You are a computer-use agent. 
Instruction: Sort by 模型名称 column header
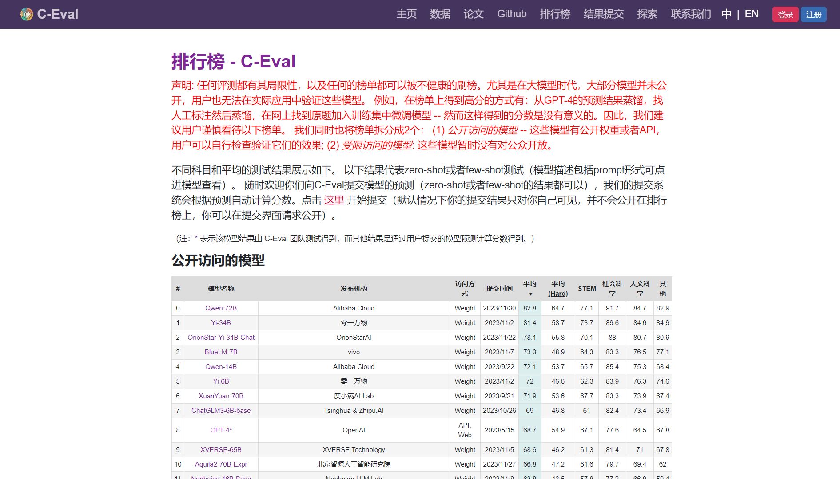tap(221, 288)
